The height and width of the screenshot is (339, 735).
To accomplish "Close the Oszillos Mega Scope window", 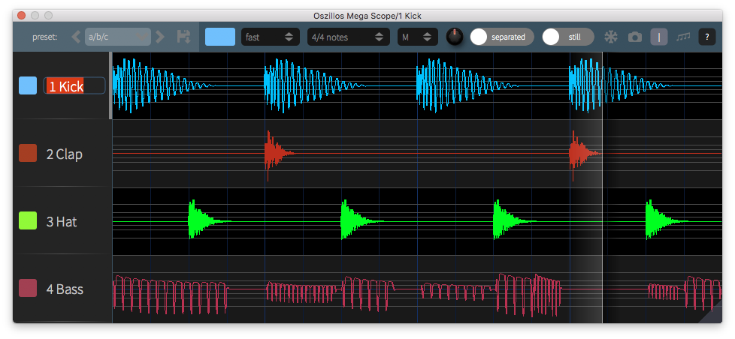I will coord(21,16).
